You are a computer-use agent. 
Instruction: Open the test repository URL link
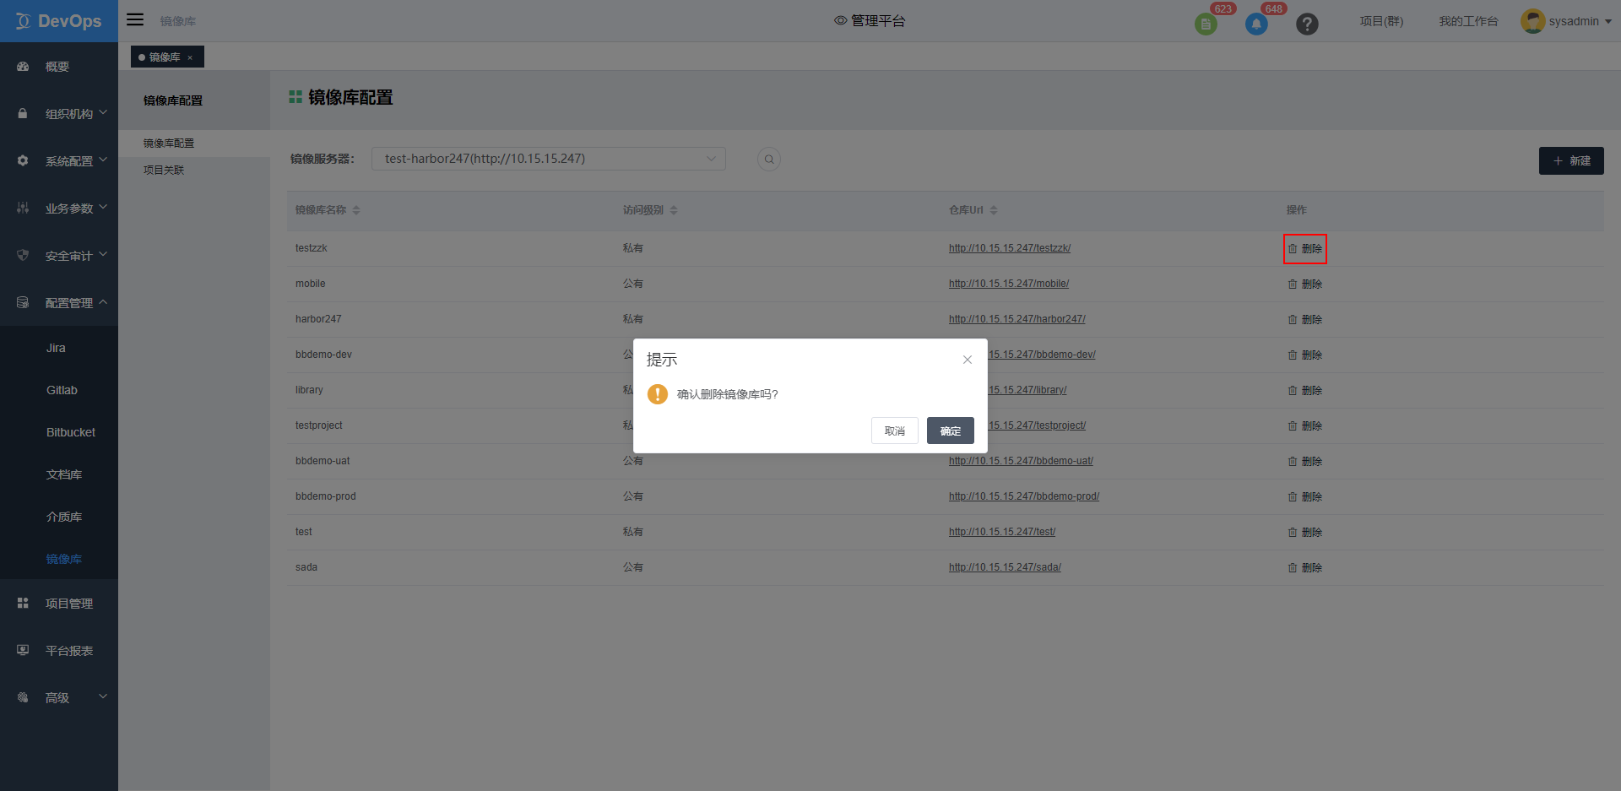[x=1002, y=532]
